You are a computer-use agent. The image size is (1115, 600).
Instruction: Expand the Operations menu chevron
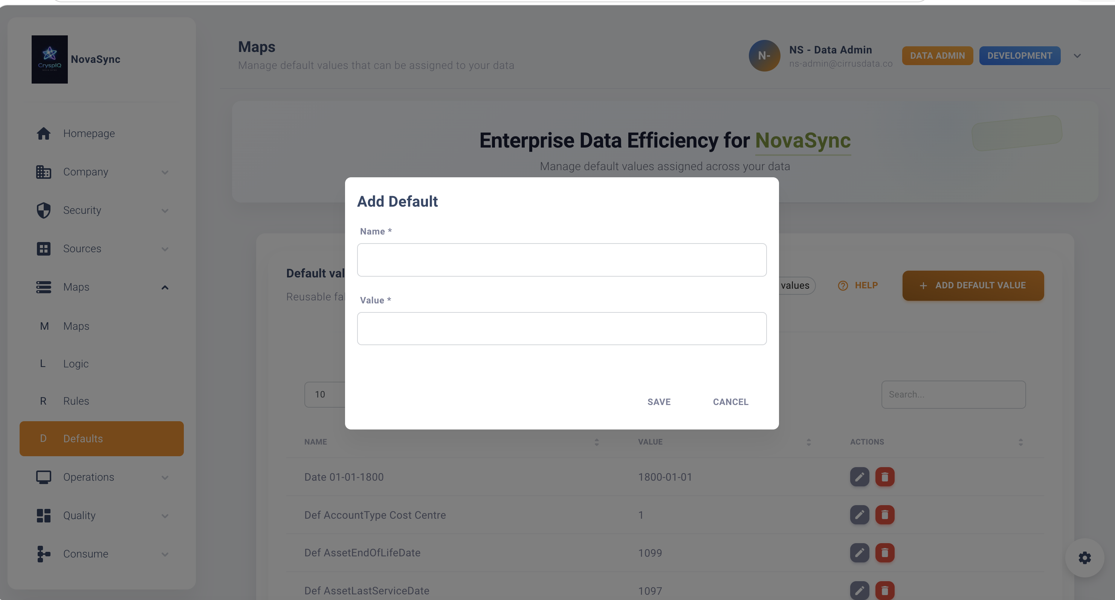coord(165,478)
